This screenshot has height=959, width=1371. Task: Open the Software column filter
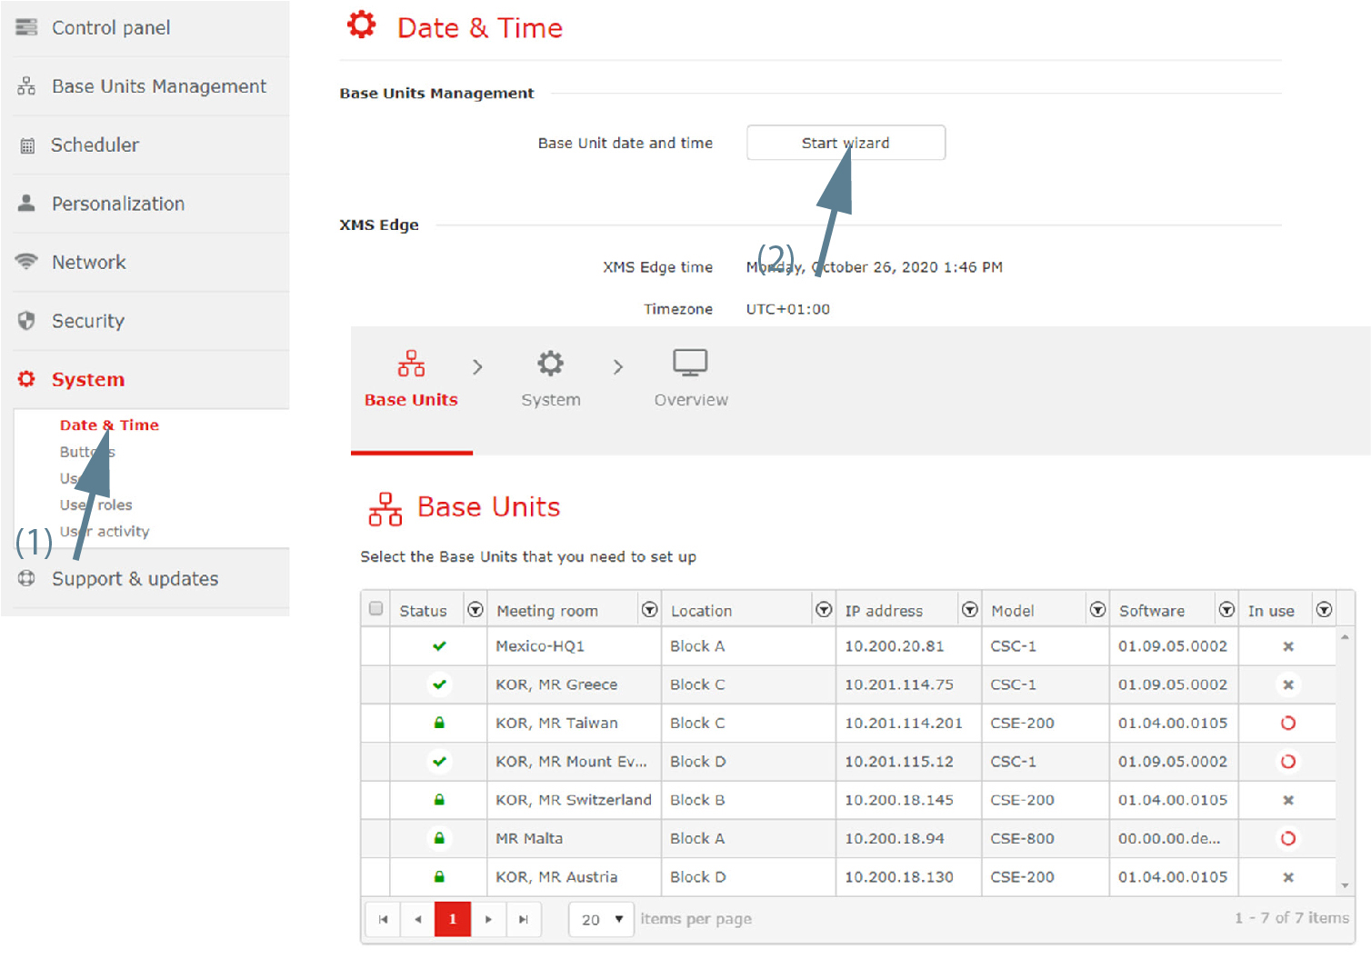click(x=1226, y=610)
